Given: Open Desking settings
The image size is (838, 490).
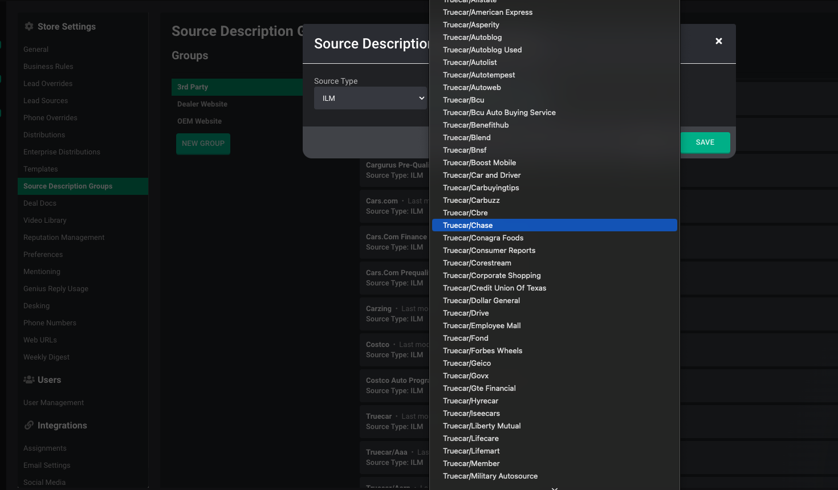Looking at the screenshot, I should 36,306.
